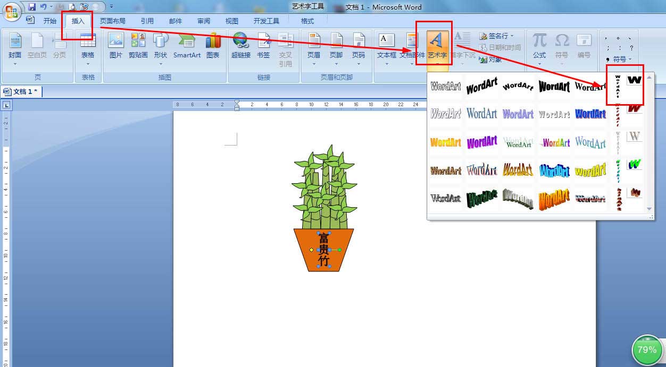Viewport: 666px width, 367px height.
Task: Pick the black box W WordArt style
Action: click(634, 80)
